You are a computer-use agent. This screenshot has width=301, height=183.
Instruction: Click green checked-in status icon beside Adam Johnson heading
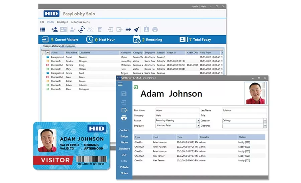pyautogui.click(x=136, y=87)
